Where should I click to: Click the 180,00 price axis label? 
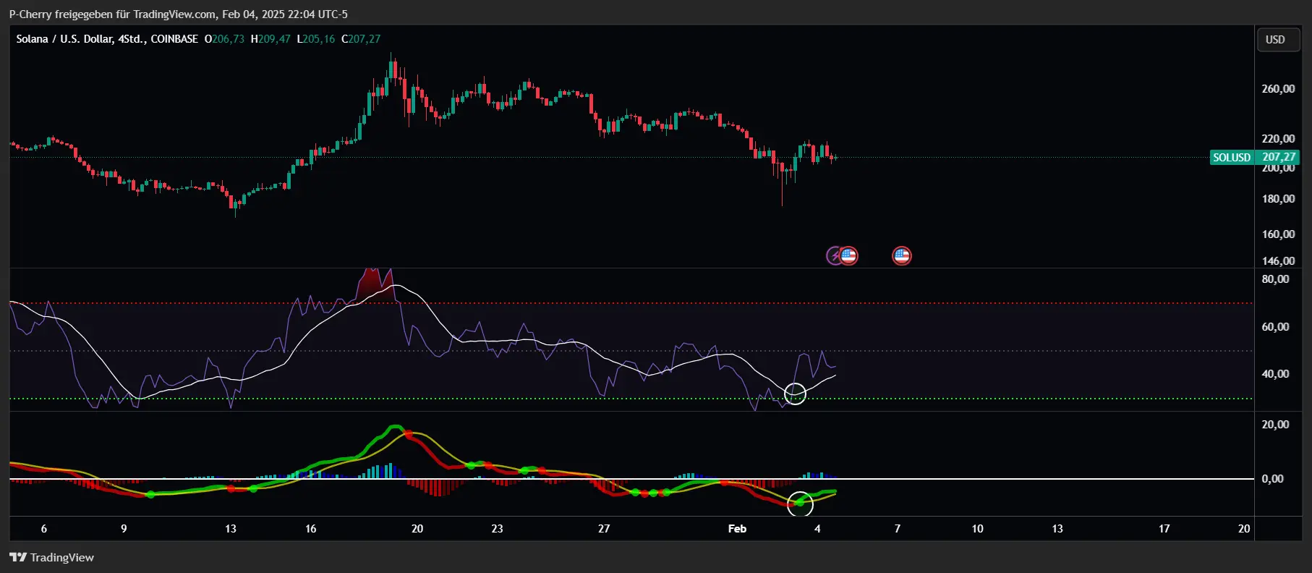(1278, 199)
